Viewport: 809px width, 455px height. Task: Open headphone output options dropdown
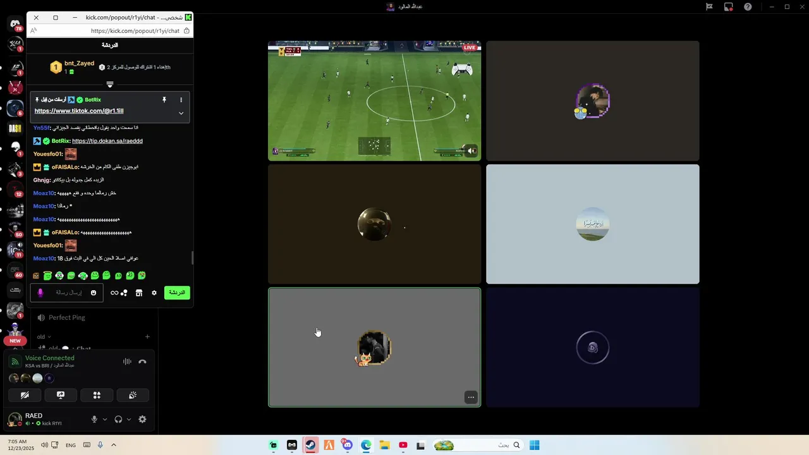click(129, 419)
